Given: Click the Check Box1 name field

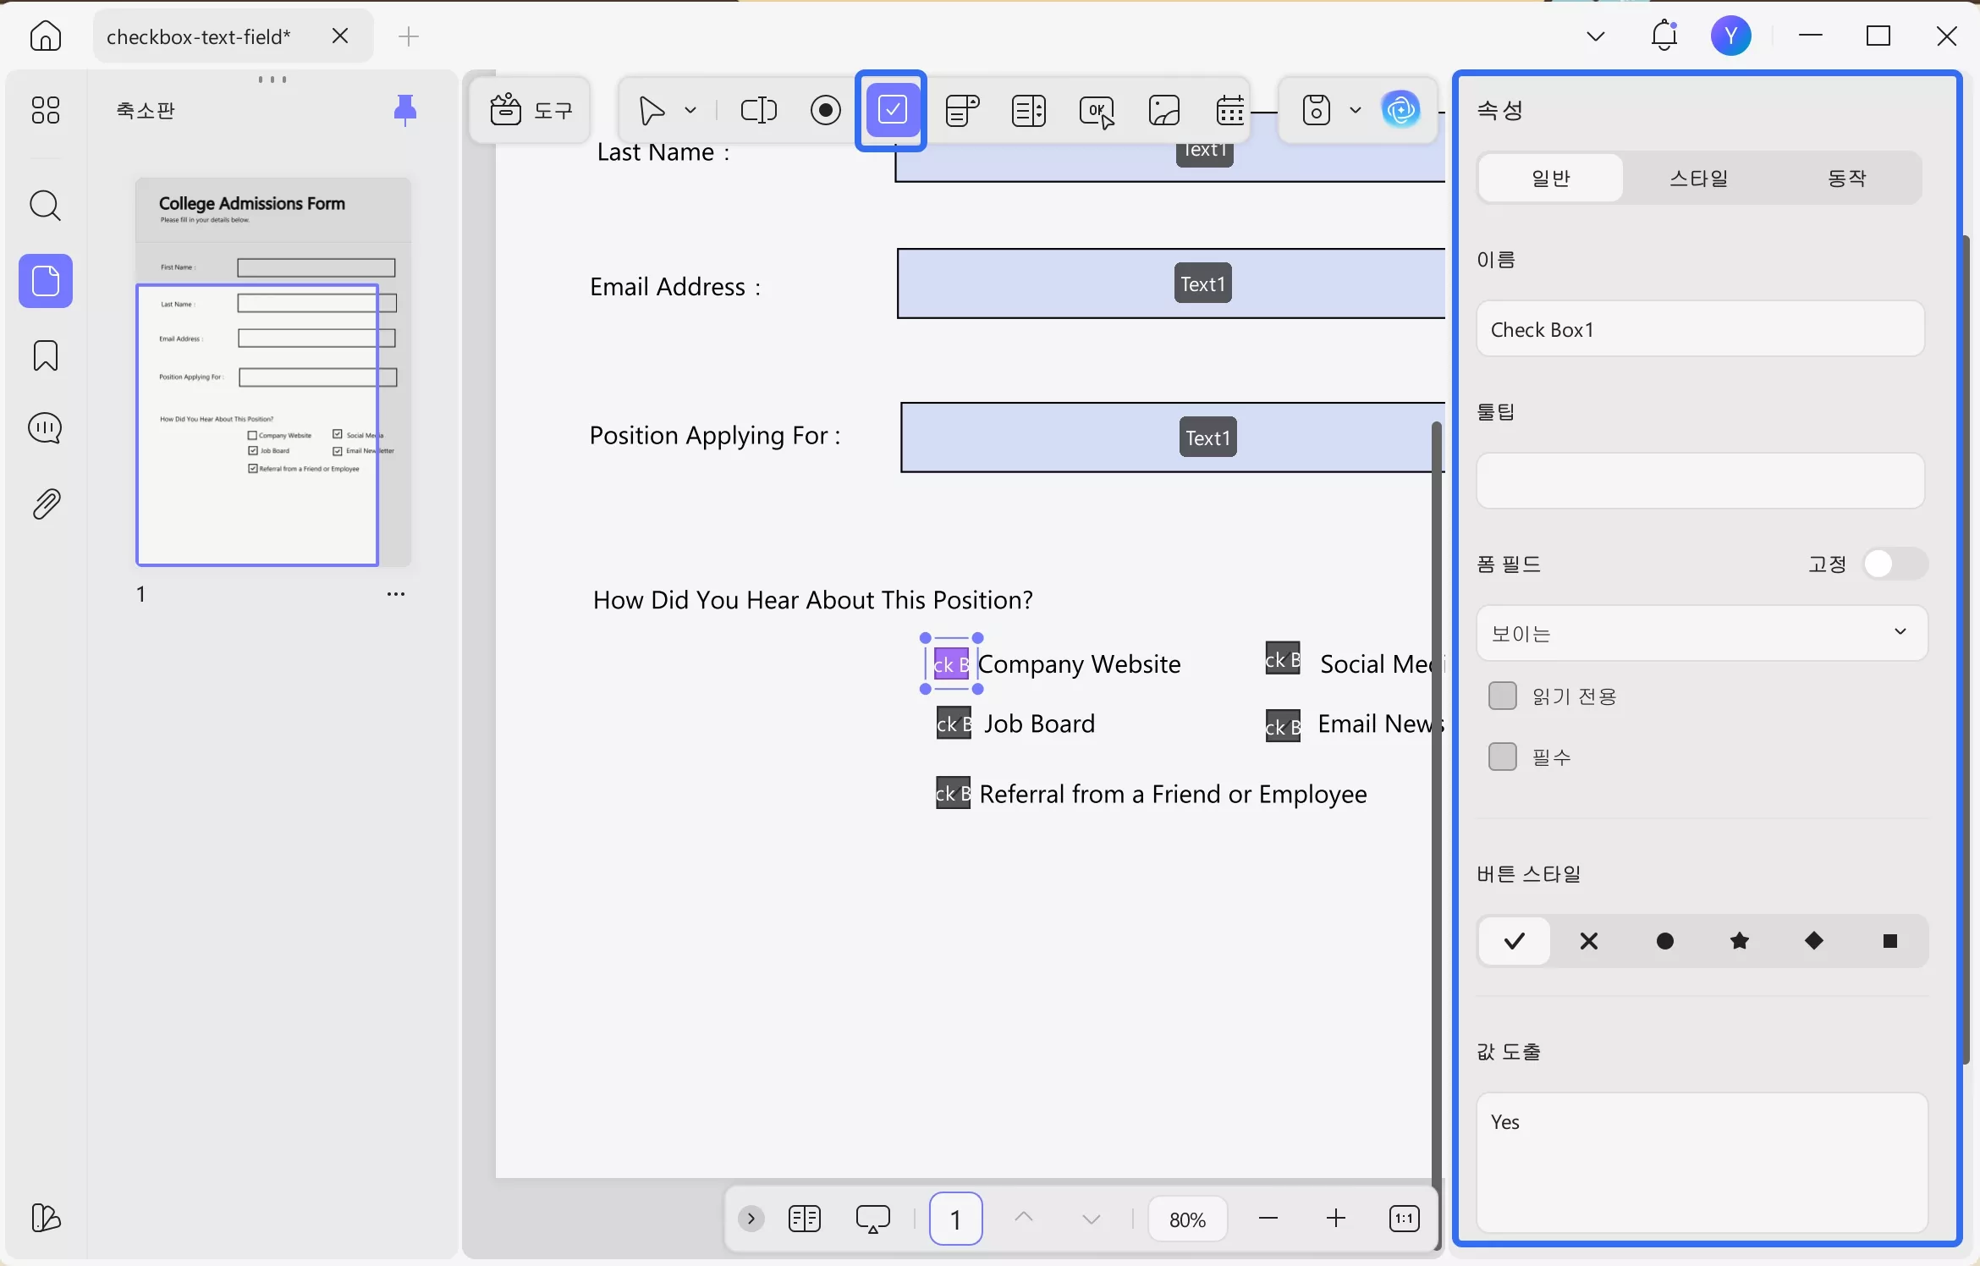Looking at the screenshot, I should (1699, 329).
